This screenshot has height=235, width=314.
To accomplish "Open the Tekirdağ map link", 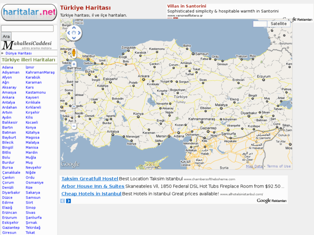I will point(33,227).
